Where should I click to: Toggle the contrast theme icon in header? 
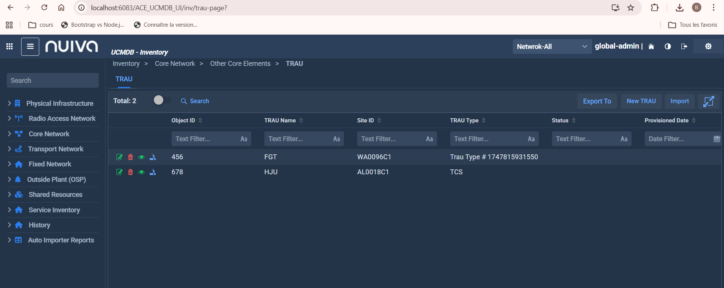667,46
